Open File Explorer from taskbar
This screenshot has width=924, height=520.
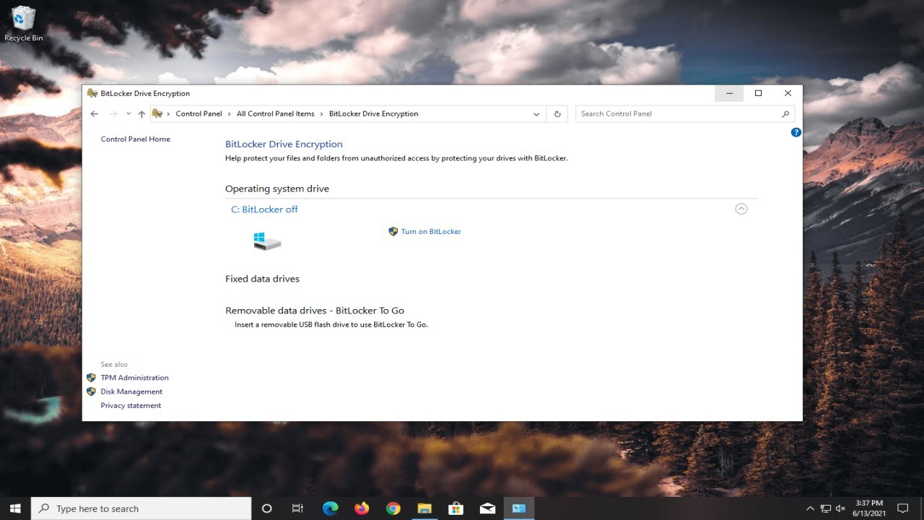pos(424,508)
